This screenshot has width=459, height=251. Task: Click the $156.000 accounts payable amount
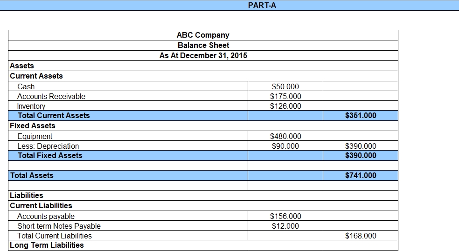point(285,216)
